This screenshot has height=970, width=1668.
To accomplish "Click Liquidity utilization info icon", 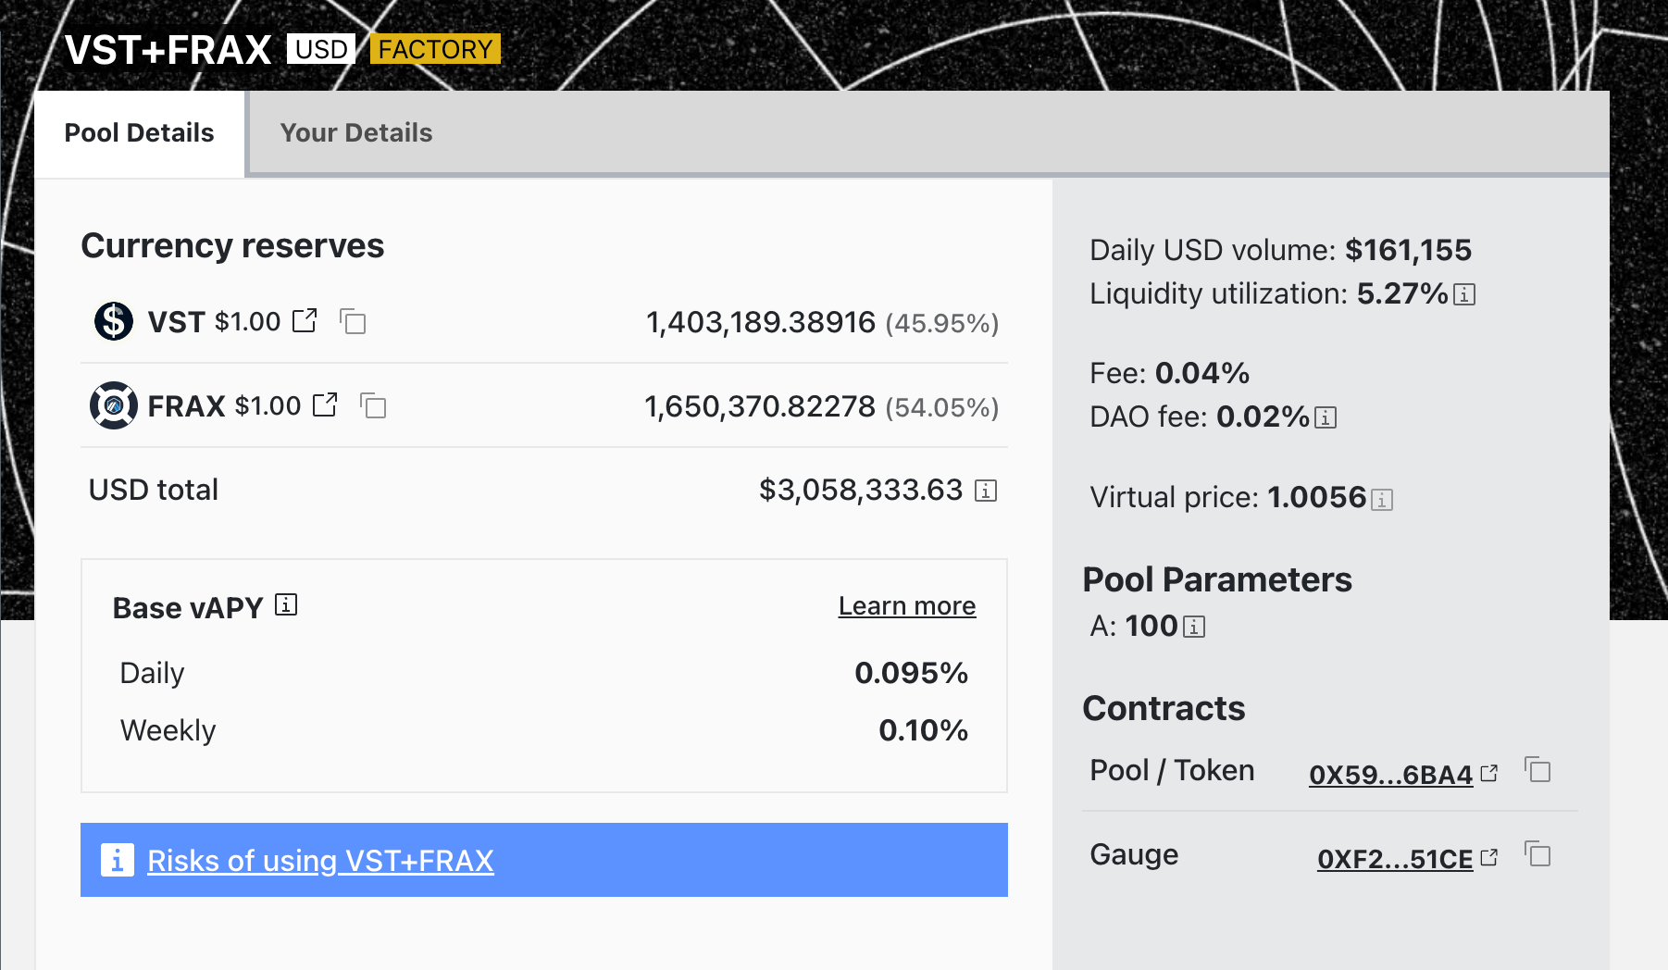I will point(1464,294).
